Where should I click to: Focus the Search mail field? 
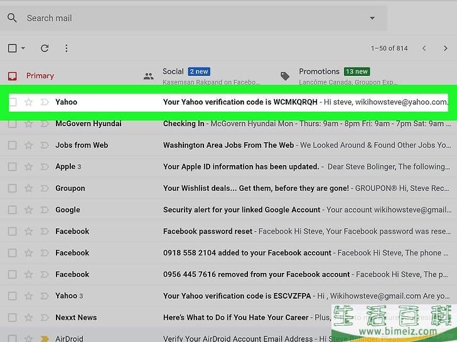[x=193, y=18]
